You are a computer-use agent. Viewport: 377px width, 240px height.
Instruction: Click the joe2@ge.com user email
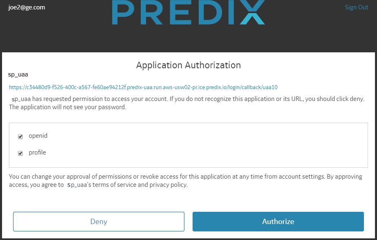pos(27,7)
